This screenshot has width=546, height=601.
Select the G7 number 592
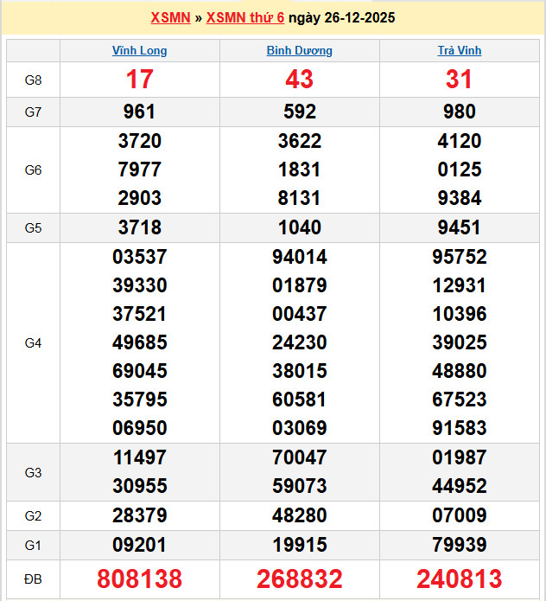(x=300, y=112)
